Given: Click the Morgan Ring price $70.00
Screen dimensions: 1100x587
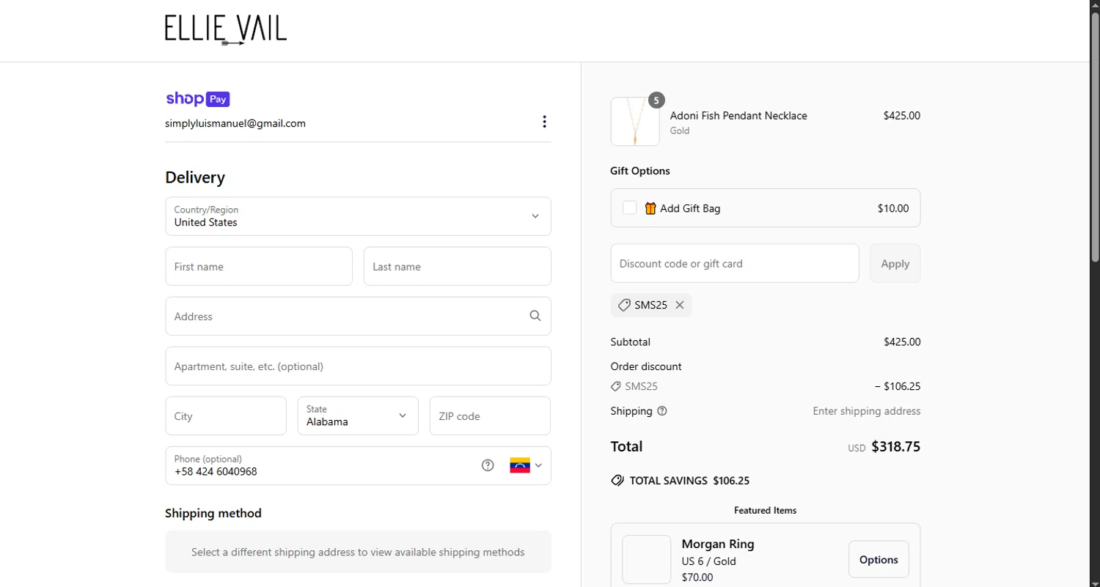Looking at the screenshot, I should point(697,577).
